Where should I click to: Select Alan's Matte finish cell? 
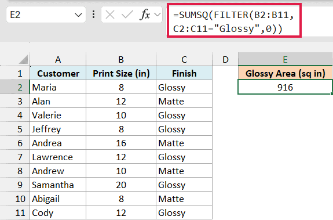184,101
